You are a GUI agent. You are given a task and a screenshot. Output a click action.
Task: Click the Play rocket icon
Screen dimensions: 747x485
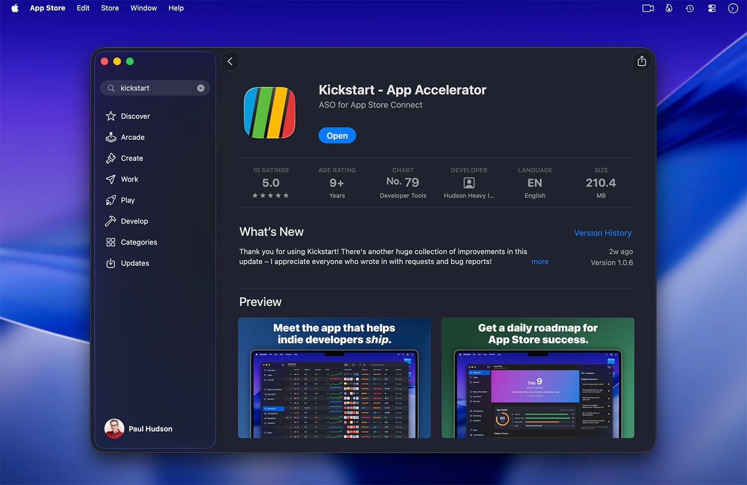[x=111, y=200]
